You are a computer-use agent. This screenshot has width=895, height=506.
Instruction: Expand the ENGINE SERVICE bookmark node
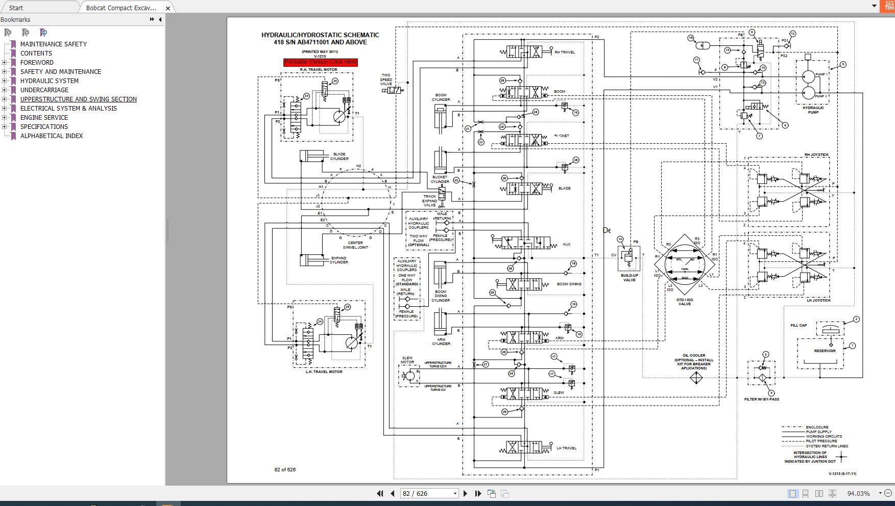5,118
